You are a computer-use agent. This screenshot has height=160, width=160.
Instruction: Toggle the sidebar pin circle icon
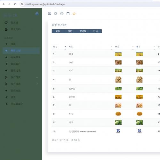click(37, 14)
